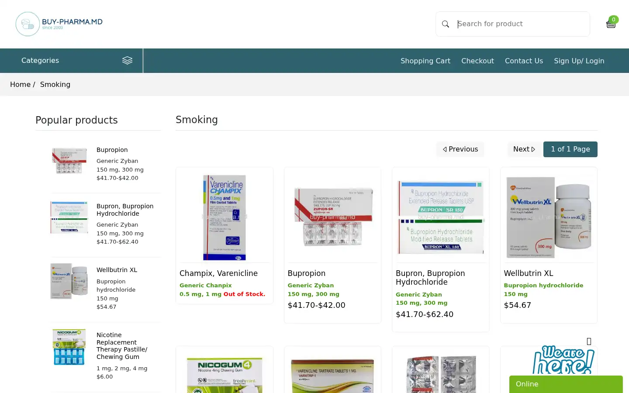Click the Previous page button
The image size is (629, 393).
point(460,149)
